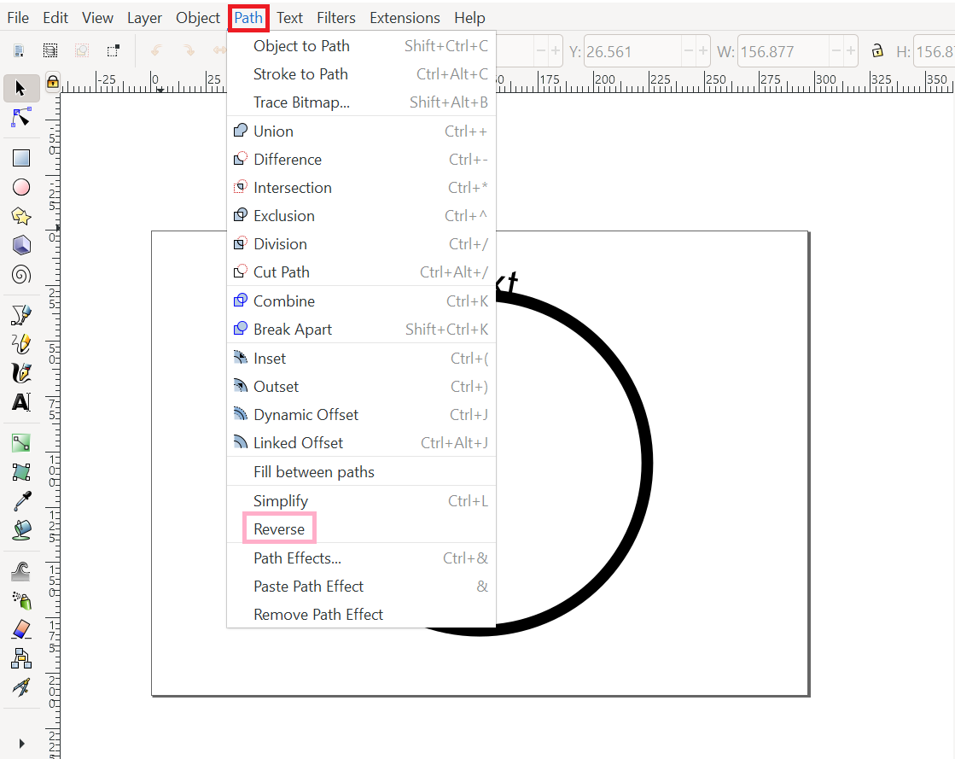Image resolution: width=955 pixels, height=759 pixels.
Task: Toggle the guides lock at ruler corner
Action: click(52, 82)
